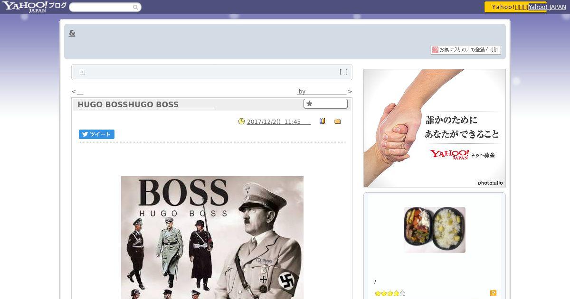
Task: Click the bento lunch box thumbnail
Action: (x=435, y=230)
